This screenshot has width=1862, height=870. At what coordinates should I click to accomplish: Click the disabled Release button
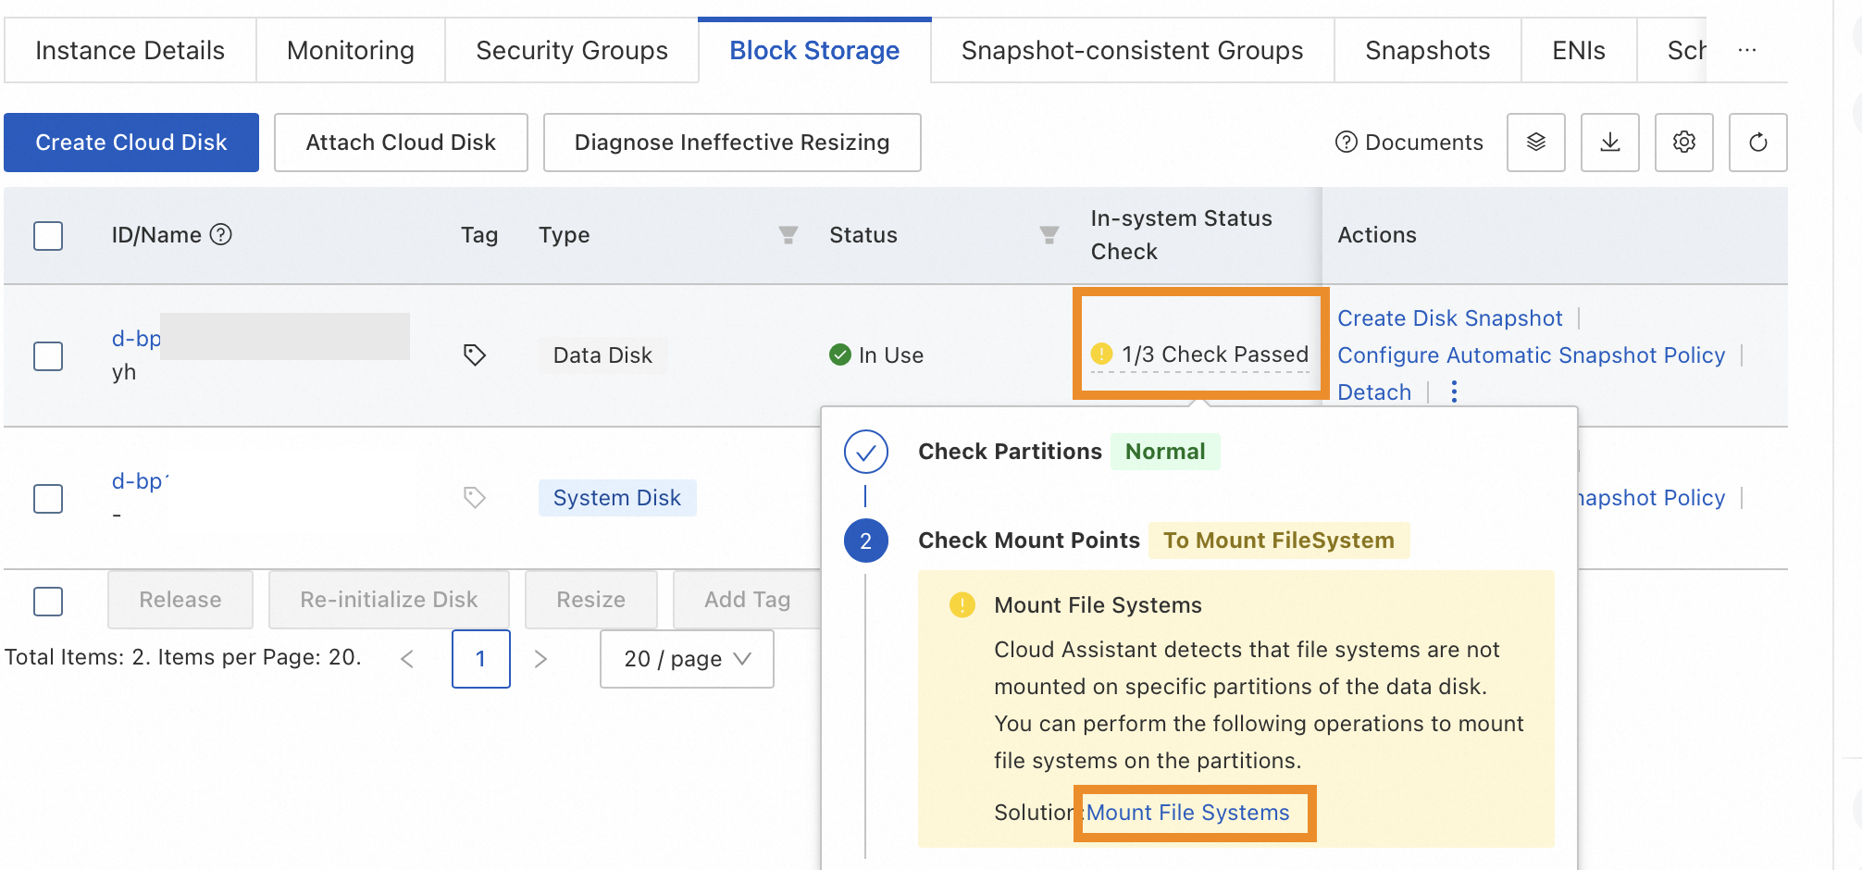180,600
